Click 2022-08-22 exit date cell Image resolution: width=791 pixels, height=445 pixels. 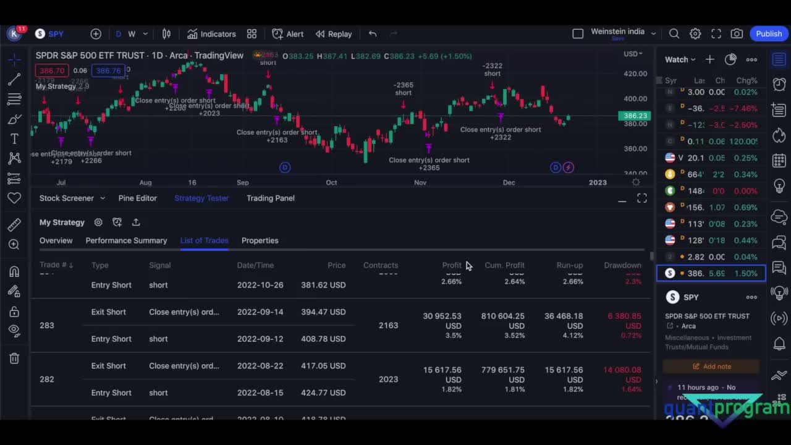(x=260, y=366)
